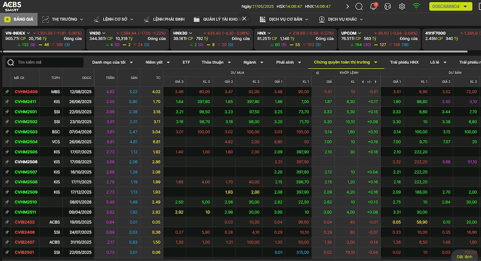The height and width of the screenshot is (261, 481).
Task: Open Lô lẻ filter dropdown
Action: [x=438, y=62]
